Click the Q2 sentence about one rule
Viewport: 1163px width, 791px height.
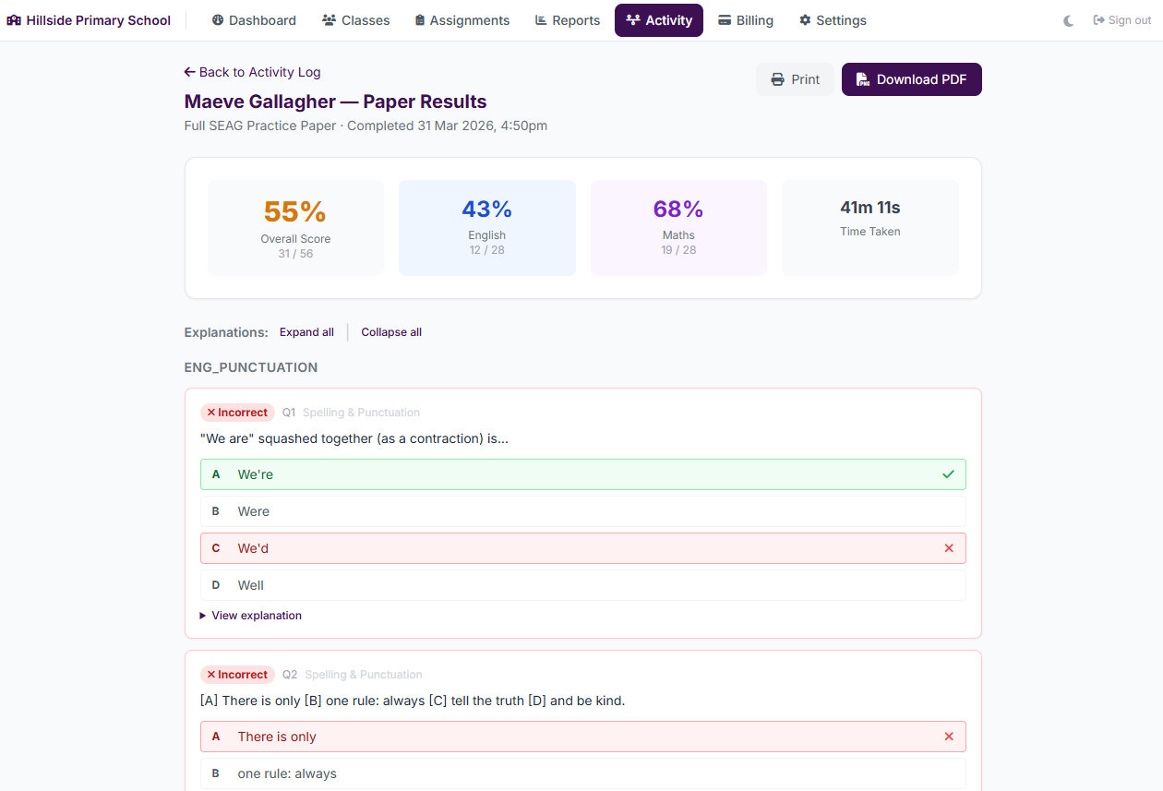pos(413,701)
